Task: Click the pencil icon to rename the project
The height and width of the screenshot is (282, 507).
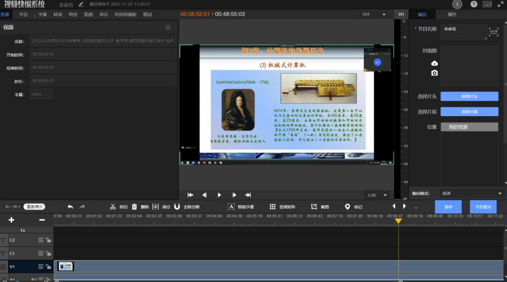Action: click(81, 4)
